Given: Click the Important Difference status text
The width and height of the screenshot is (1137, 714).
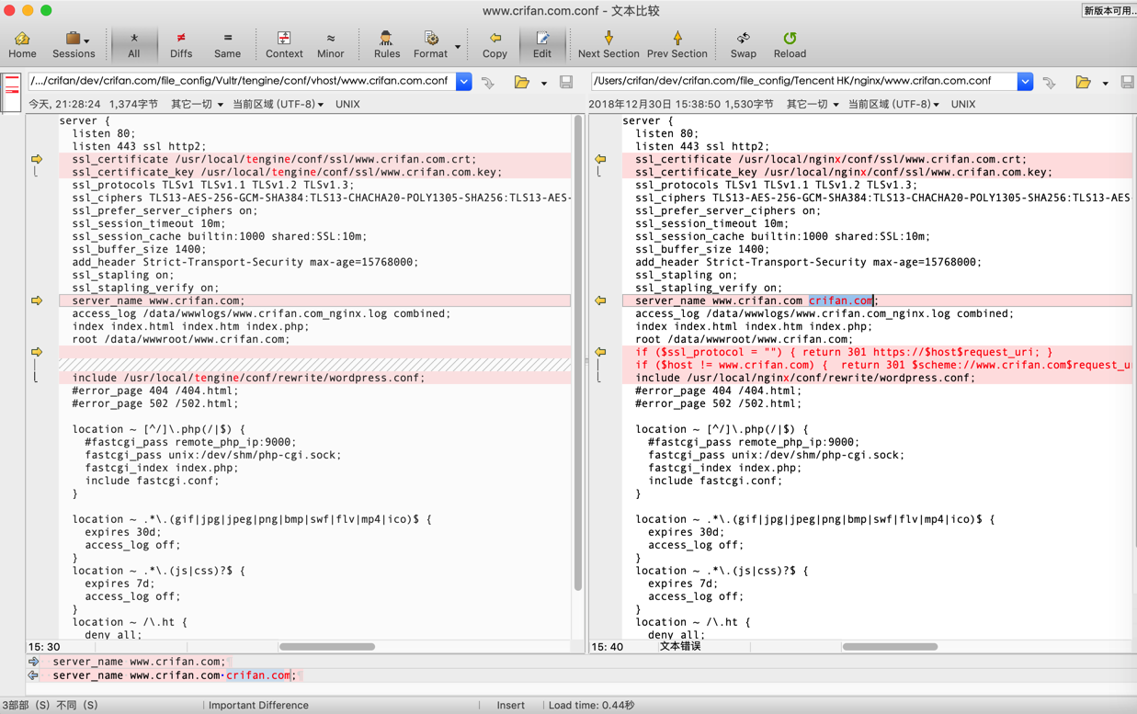Looking at the screenshot, I should pyautogui.click(x=258, y=706).
